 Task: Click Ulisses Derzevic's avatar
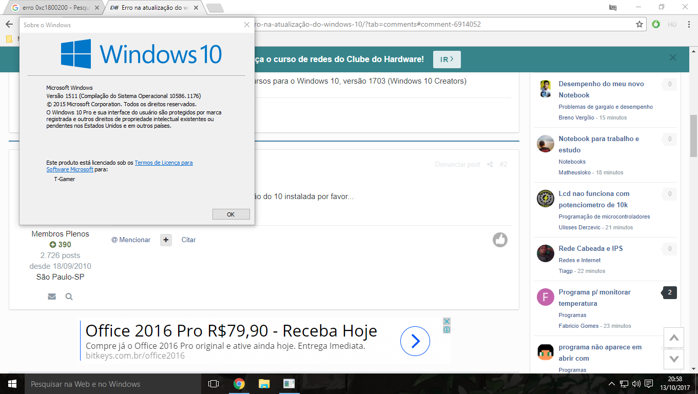(546, 199)
